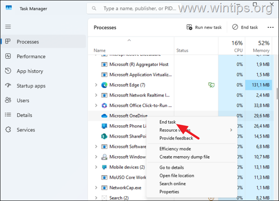Screen dimensions: 279x201
Task: Click the Run new task icon
Action: (189, 27)
